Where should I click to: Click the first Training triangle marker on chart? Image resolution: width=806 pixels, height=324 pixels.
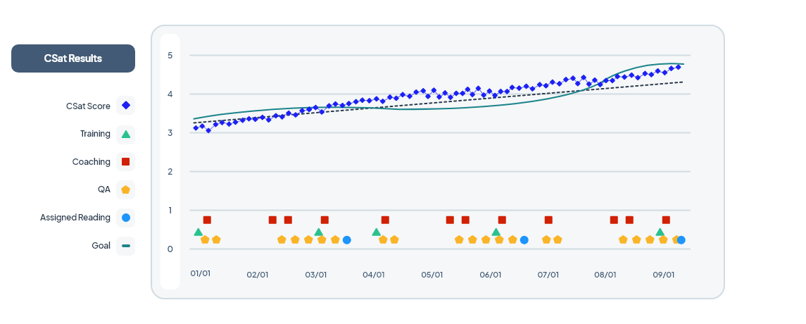(x=199, y=232)
